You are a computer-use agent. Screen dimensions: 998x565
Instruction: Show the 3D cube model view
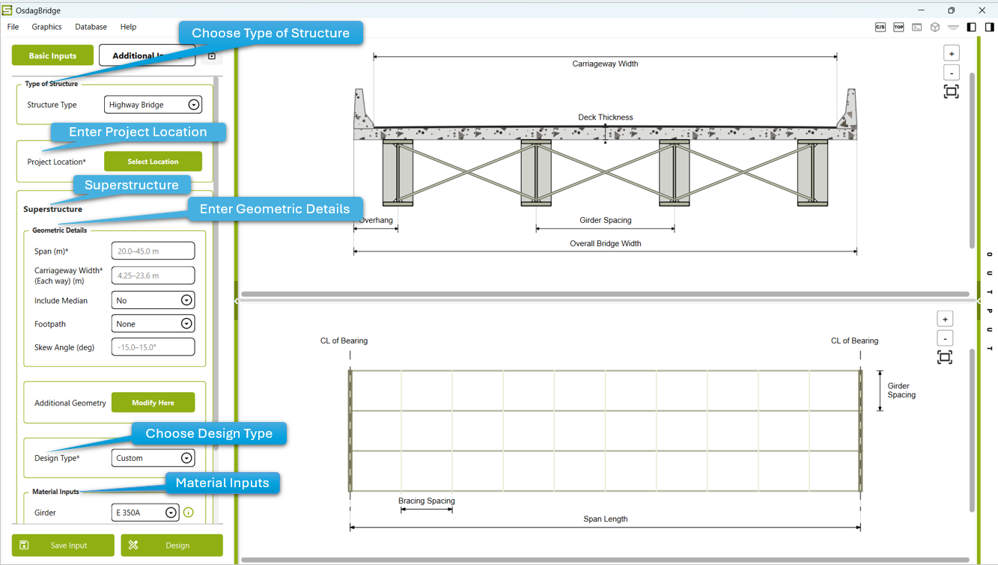click(935, 27)
